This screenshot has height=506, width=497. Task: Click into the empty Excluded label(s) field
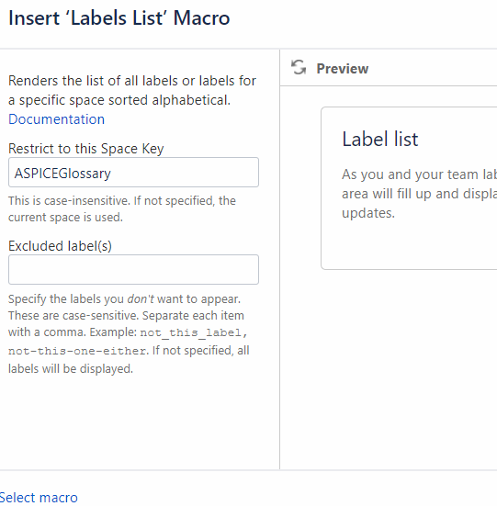tap(133, 269)
